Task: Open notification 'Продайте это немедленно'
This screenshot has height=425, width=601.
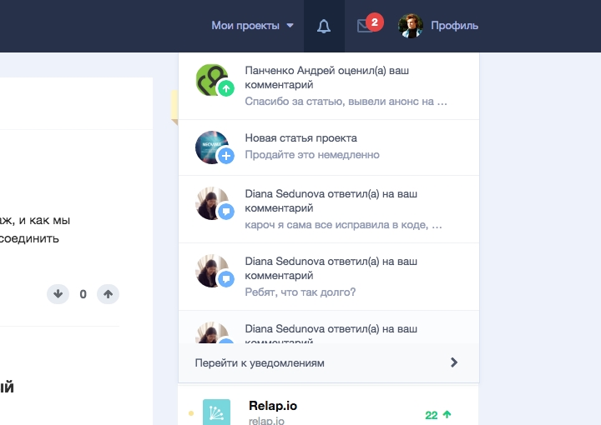Action: [312, 154]
